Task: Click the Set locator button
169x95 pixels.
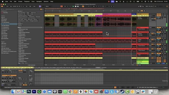Action: coord(138,11)
